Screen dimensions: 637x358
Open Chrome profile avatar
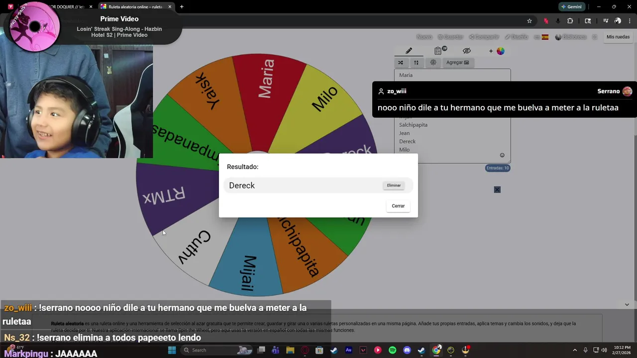(618, 21)
